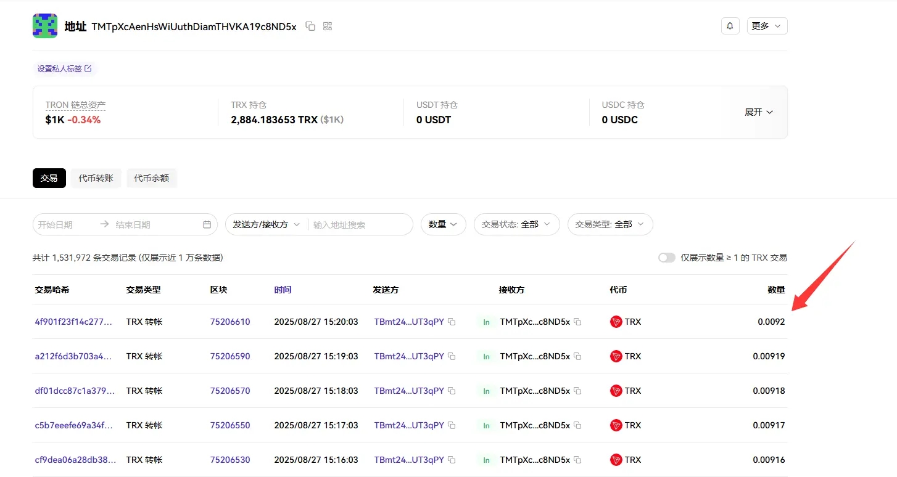Focus the 输入地址搜索 address search box
The height and width of the screenshot is (477, 897).
(359, 225)
